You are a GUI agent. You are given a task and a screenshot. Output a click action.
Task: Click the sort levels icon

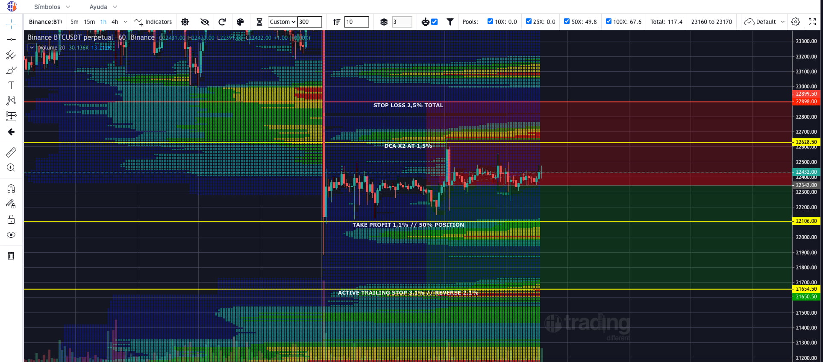tap(337, 22)
